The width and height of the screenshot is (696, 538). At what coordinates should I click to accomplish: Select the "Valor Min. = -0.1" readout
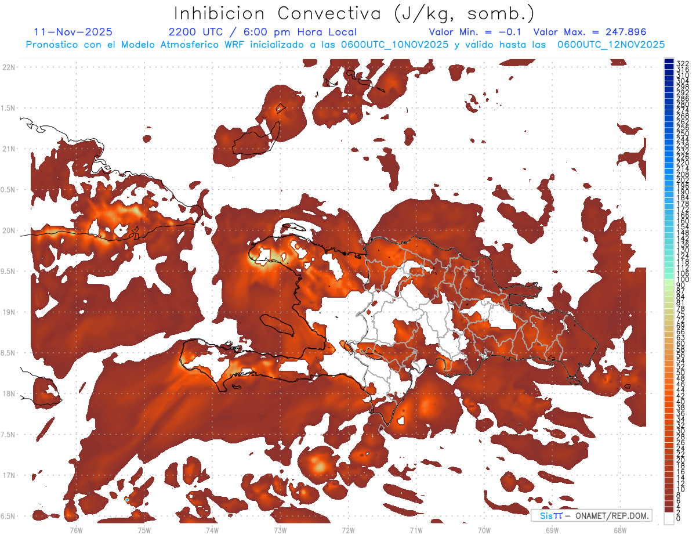476,32
